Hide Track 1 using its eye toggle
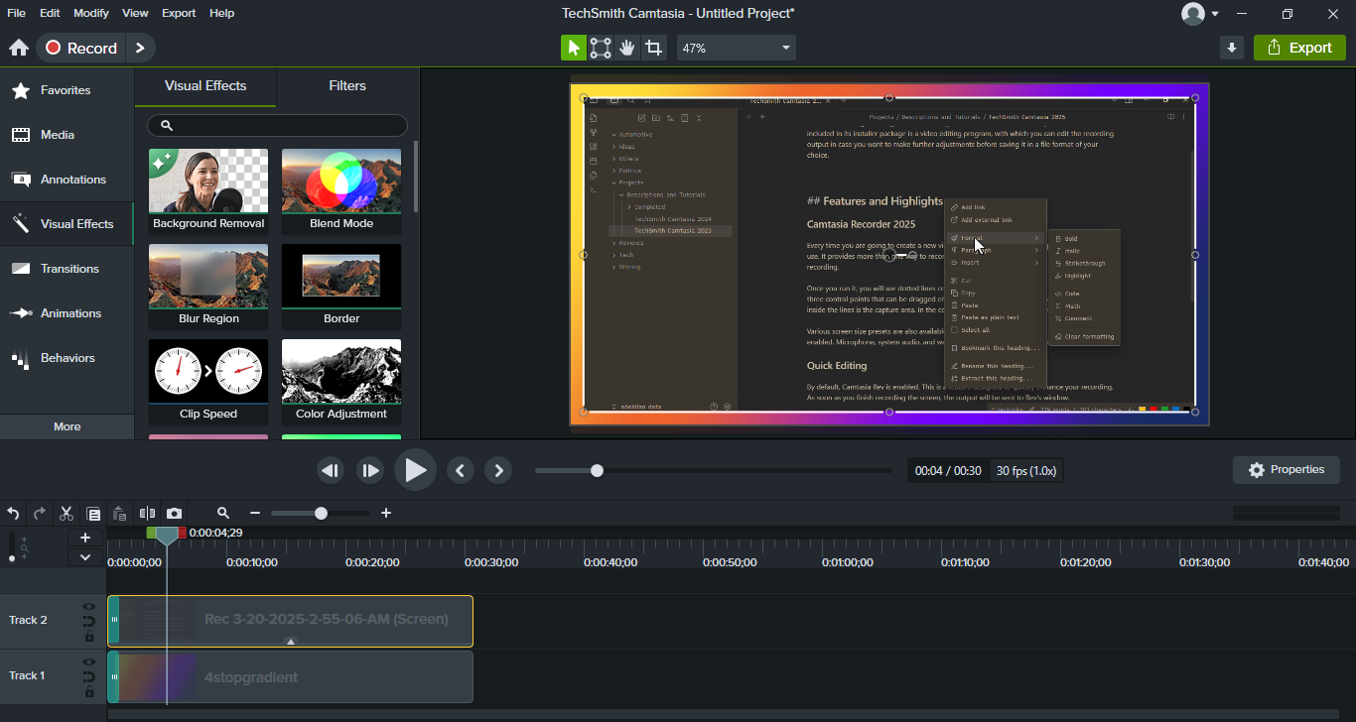 (88, 662)
